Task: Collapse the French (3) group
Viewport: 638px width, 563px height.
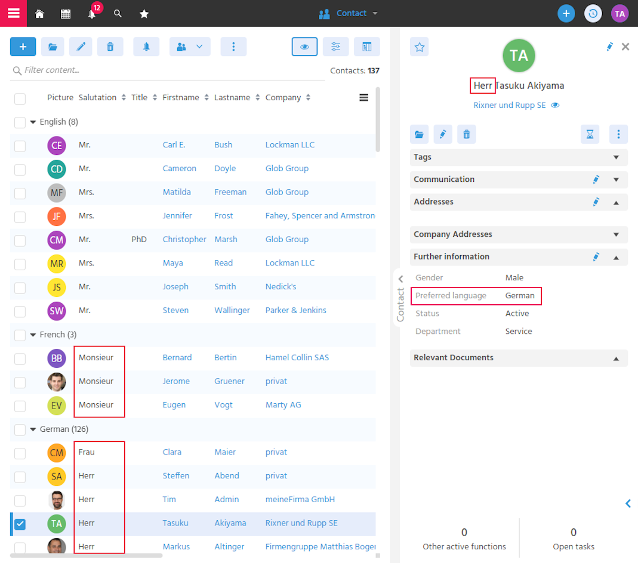Action: tap(33, 335)
